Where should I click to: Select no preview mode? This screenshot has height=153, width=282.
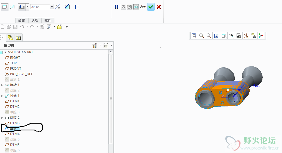(x=123, y=7)
